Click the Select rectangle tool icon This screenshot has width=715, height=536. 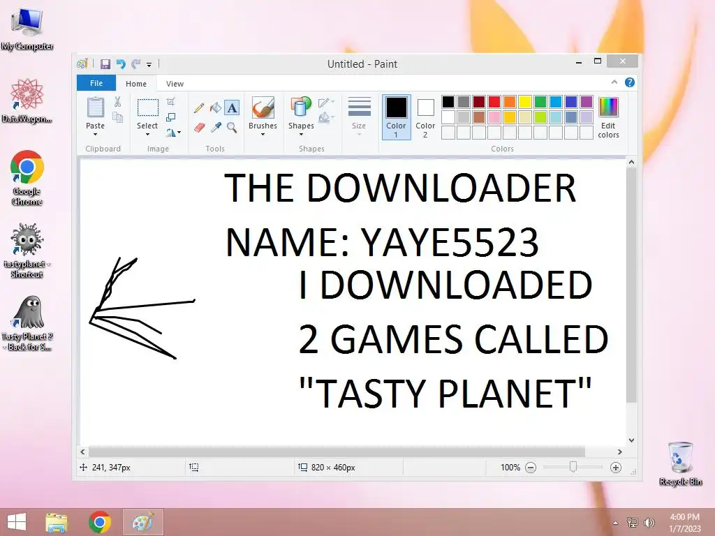click(148, 108)
